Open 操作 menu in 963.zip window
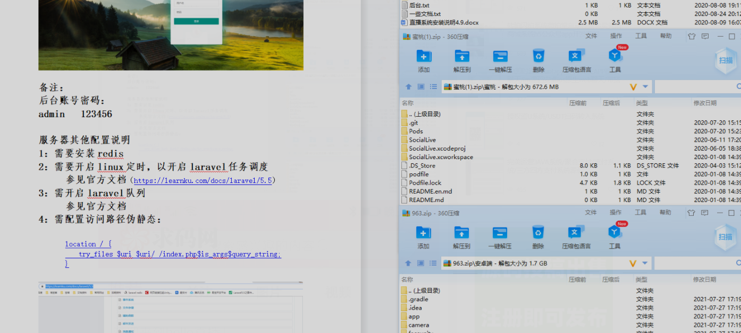 tap(616, 213)
